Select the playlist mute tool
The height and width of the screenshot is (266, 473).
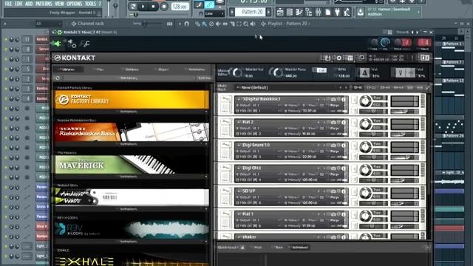tap(218, 24)
